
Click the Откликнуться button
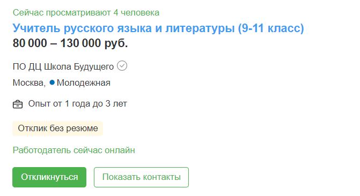(49, 177)
